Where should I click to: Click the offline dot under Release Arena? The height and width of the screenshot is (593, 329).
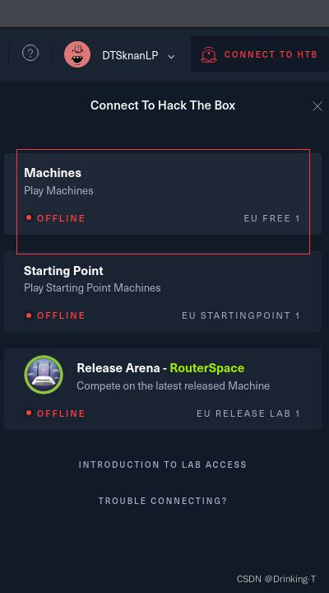(x=28, y=413)
